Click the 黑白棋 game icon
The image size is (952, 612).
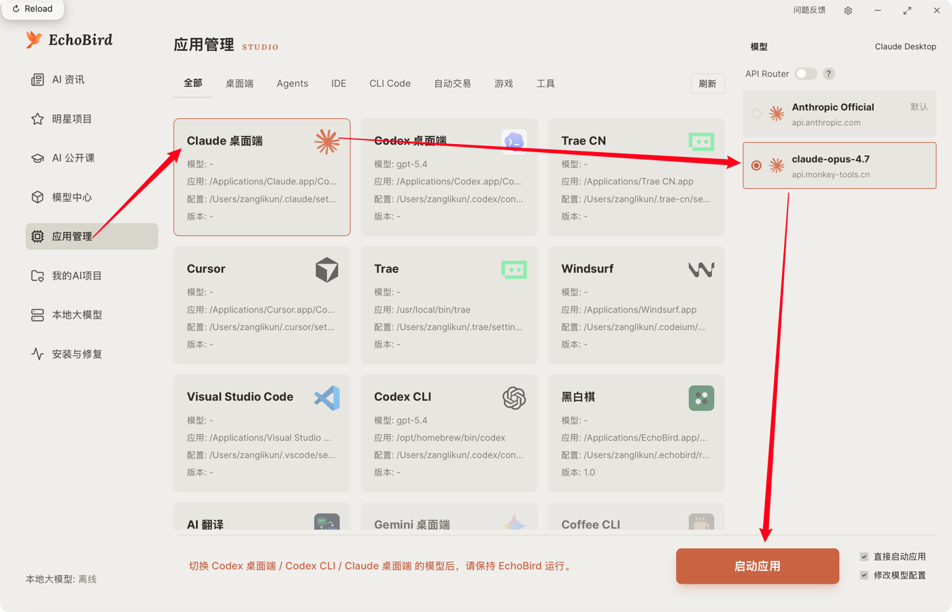click(701, 398)
